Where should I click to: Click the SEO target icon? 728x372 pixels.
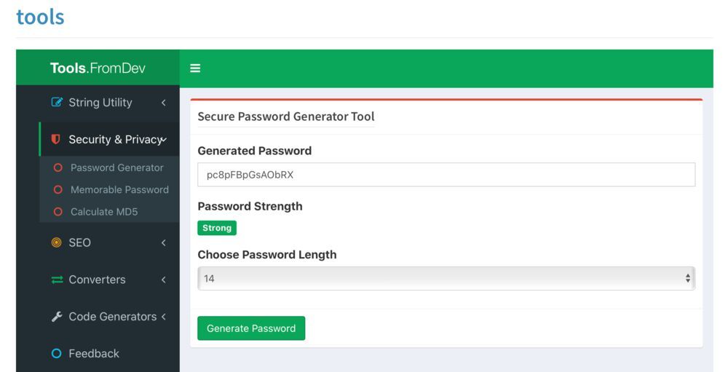click(56, 242)
